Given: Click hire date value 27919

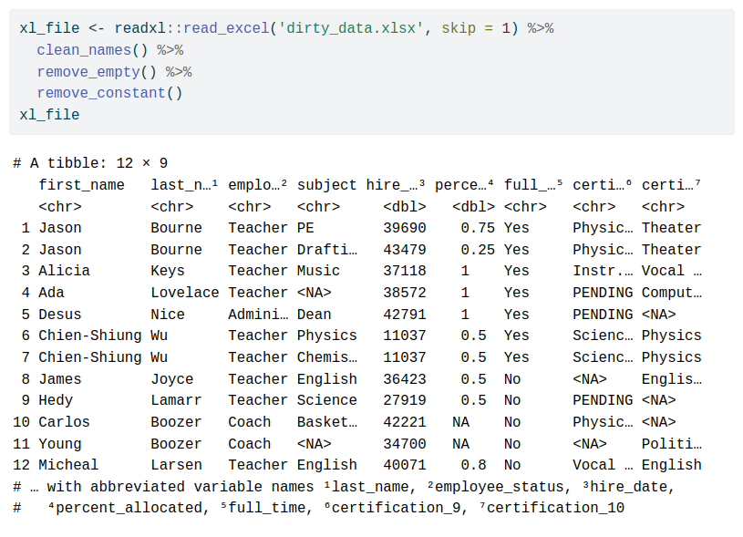Looking at the screenshot, I should 405,400.
